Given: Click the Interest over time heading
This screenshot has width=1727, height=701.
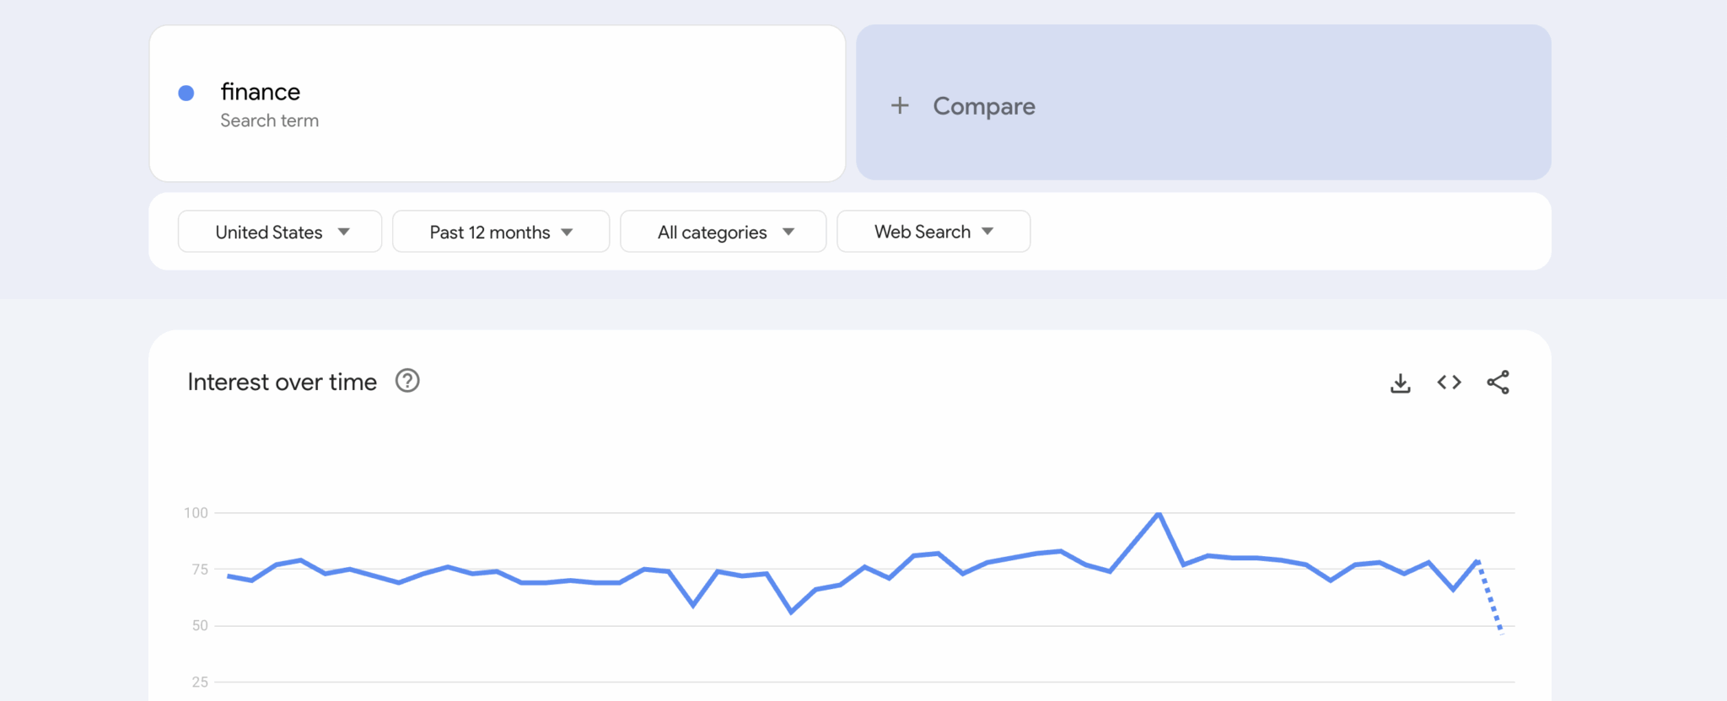Looking at the screenshot, I should click(282, 383).
